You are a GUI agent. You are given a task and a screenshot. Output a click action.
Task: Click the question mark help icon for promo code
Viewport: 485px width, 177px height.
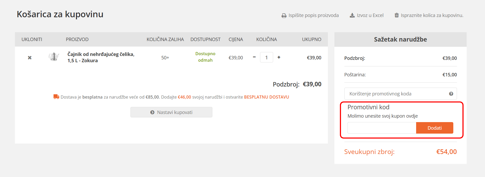coord(451,93)
